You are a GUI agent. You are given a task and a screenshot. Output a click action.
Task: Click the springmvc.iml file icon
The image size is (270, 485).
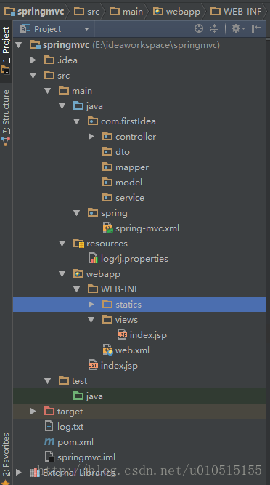click(x=49, y=457)
